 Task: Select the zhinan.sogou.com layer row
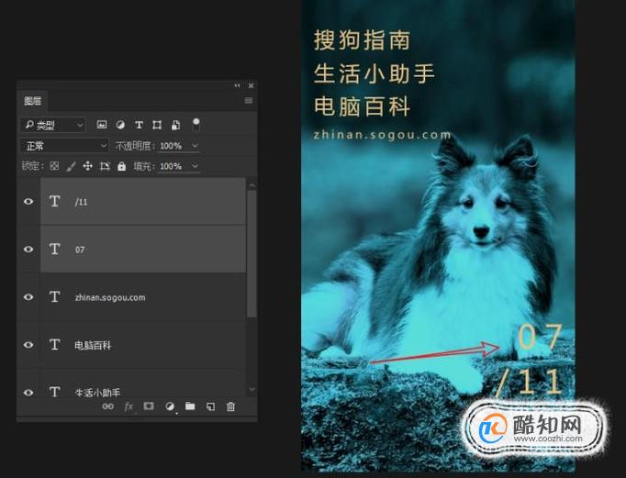coord(143,297)
